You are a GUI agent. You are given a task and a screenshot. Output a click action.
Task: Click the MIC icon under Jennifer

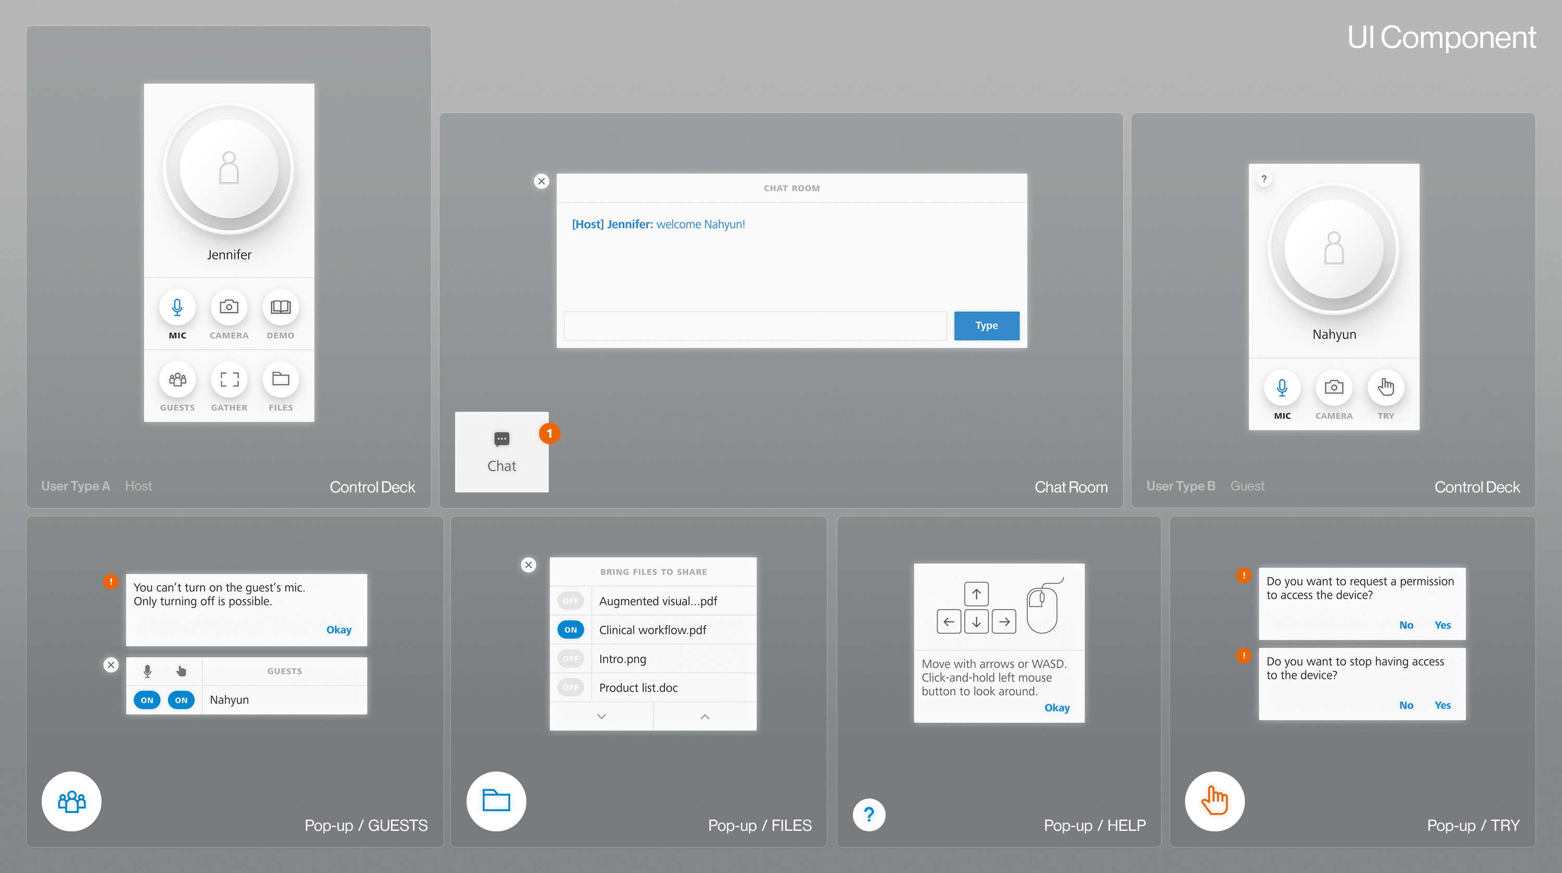coord(177,307)
